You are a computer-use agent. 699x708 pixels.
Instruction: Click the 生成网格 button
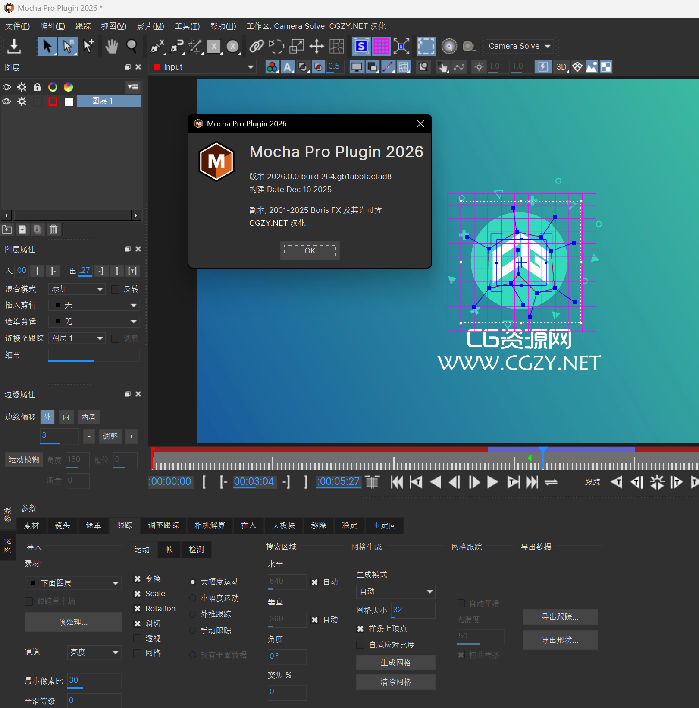point(395,663)
